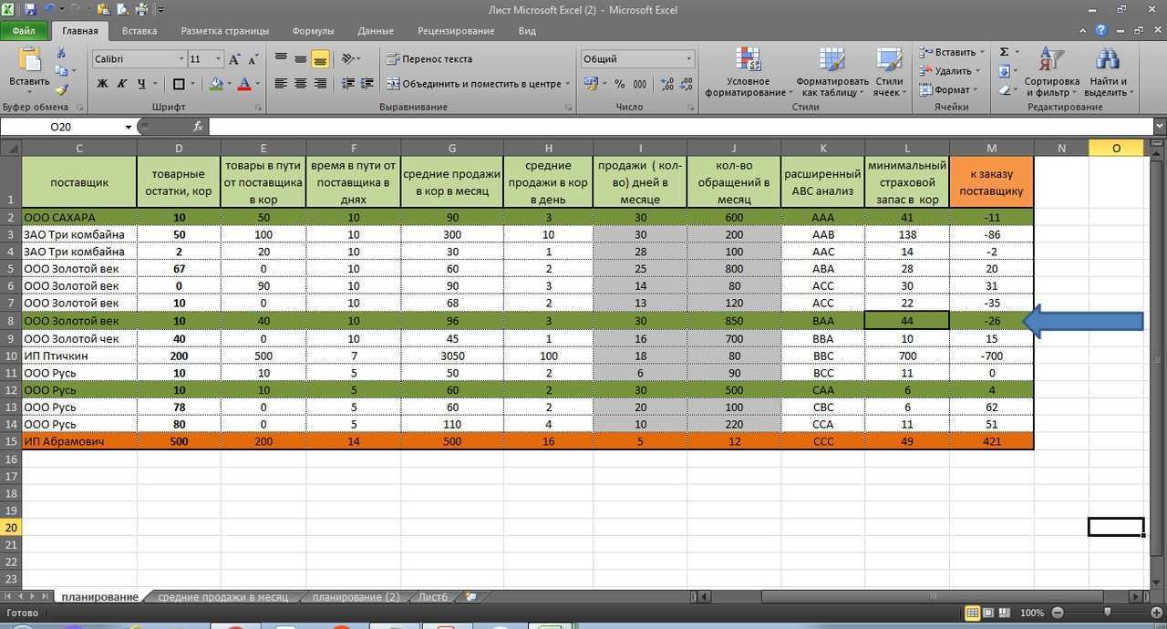Viewport: 1167px width, 629px height.
Task: Switch to the Вставка ribbon tab
Action: pos(139,30)
